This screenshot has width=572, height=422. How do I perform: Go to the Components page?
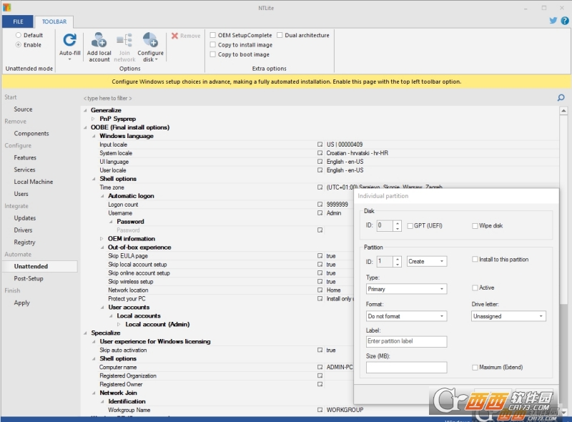31,133
